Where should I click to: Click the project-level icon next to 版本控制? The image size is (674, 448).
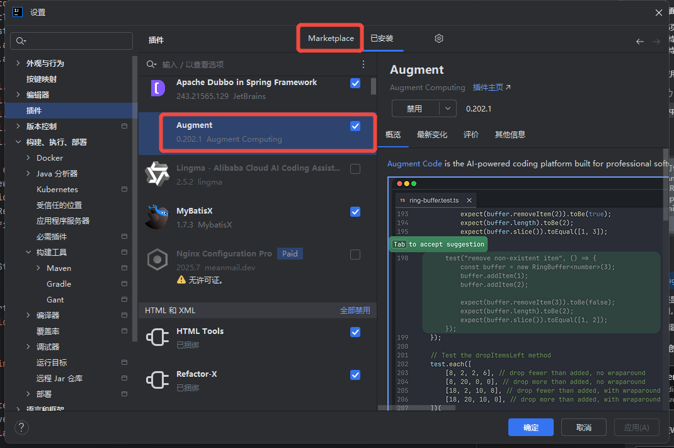pyautogui.click(x=124, y=127)
